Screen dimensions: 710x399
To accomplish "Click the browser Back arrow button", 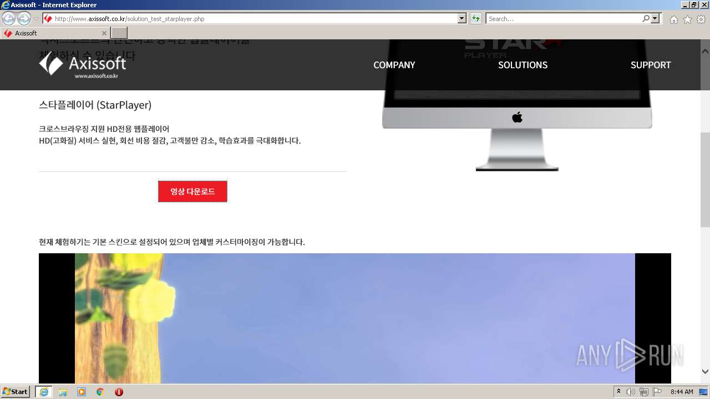I will coord(8,19).
